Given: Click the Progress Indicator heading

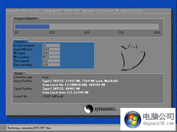Looking at the screenshot, I should pyautogui.click(x=26, y=19).
